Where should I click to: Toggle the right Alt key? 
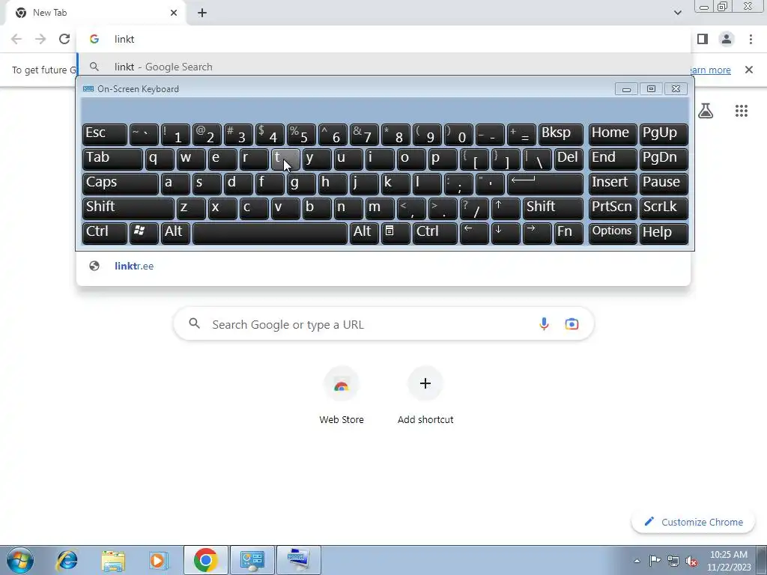(364, 232)
